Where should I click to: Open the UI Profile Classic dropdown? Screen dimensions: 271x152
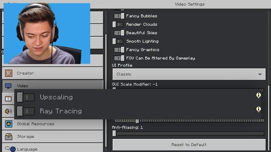[x=189, y=74]
